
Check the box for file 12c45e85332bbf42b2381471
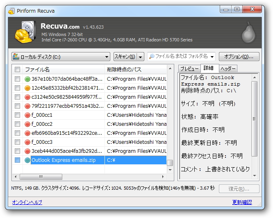click(x=17, y=88)
